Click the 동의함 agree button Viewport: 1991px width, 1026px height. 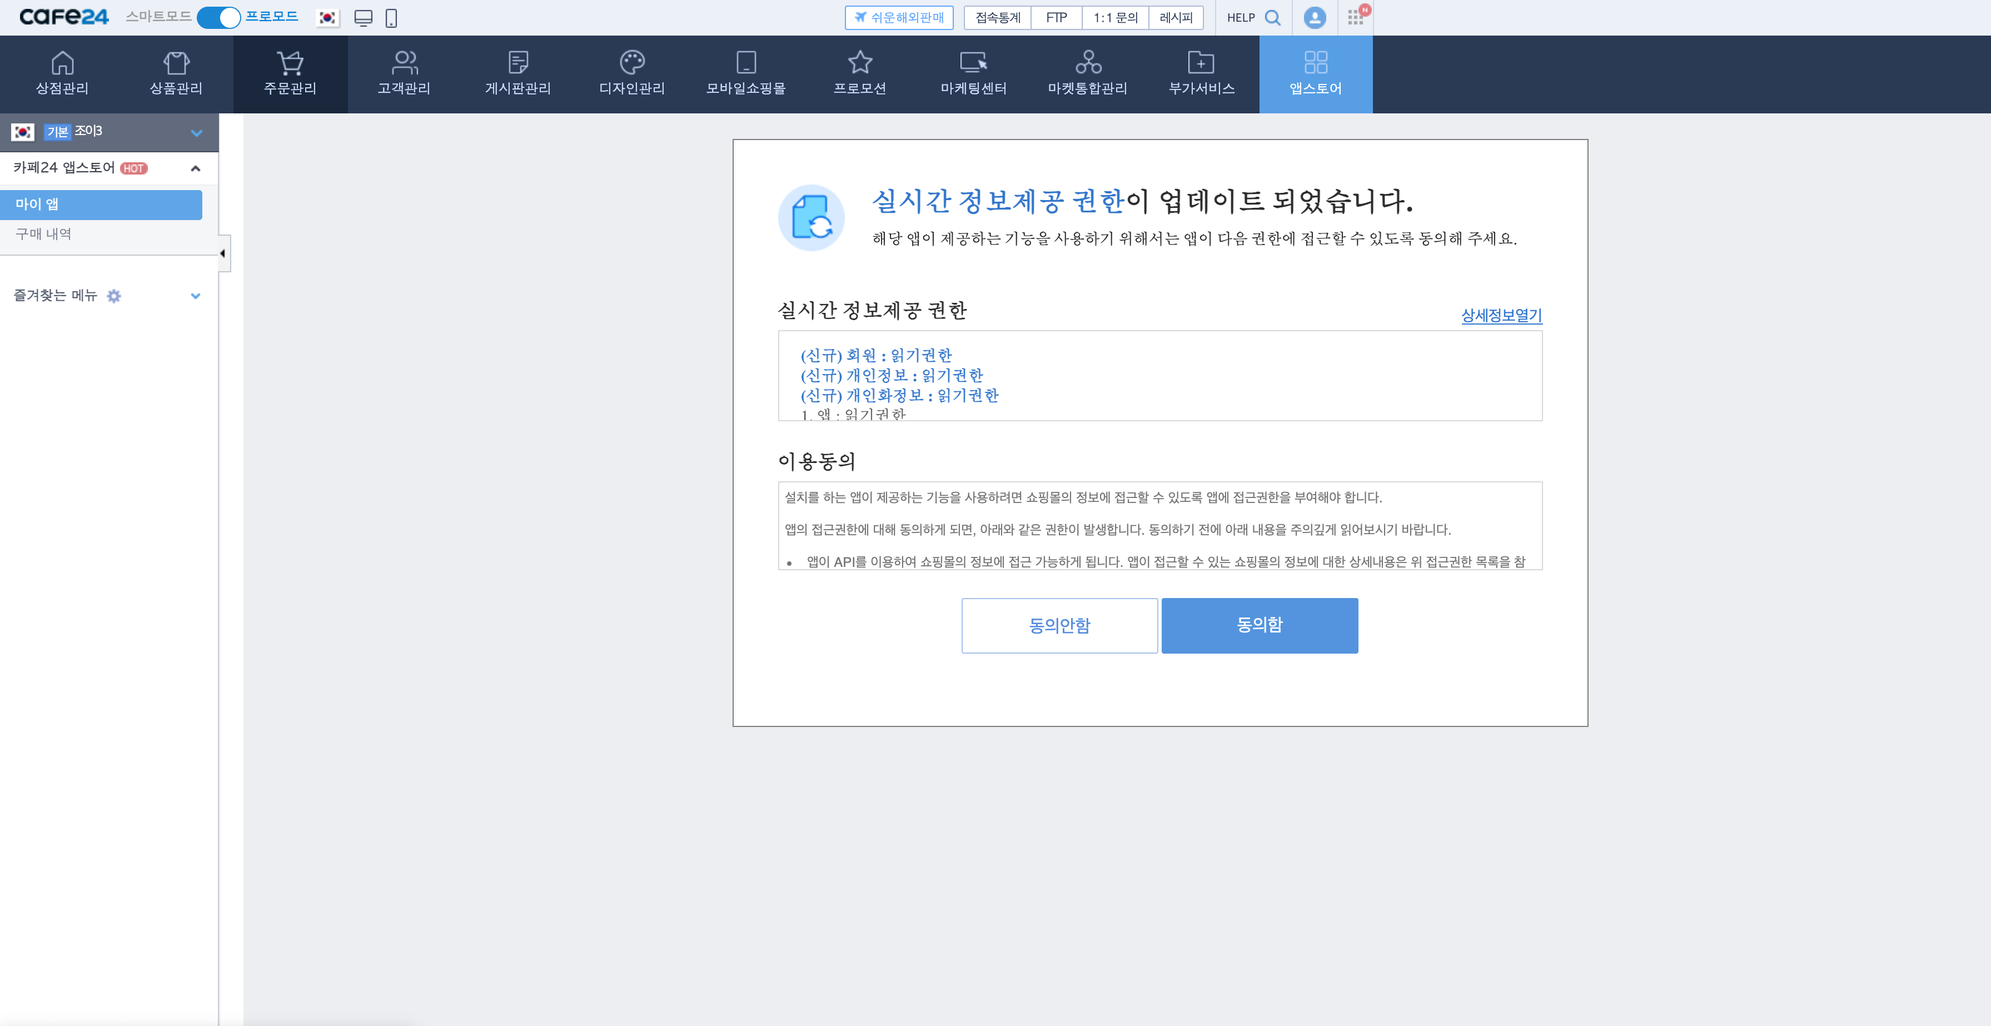pos(1260,626)
